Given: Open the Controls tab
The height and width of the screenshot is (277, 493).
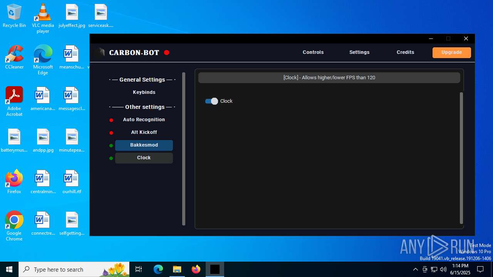Looking at the screenshot, I should coord(313,52).
